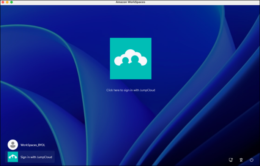Click the user figures in the JumpCloud logo
This screenshot has width=260, height=166.
pos(130,60)
